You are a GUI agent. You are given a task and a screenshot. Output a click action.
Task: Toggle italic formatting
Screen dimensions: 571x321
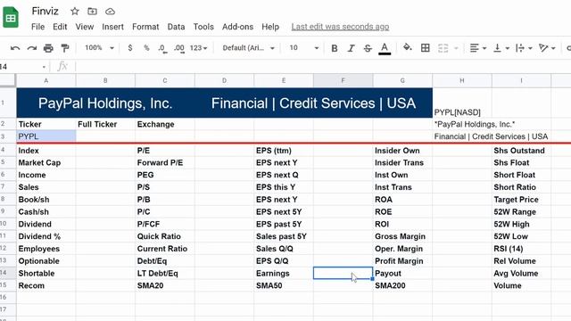[x=351, y=48]
